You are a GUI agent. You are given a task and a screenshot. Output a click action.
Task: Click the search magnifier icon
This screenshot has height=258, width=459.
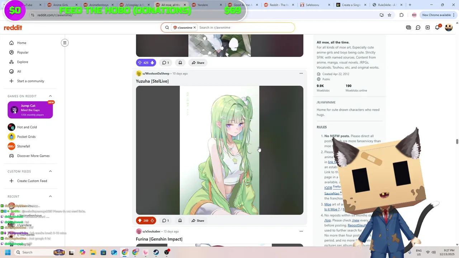pos(167,28)
